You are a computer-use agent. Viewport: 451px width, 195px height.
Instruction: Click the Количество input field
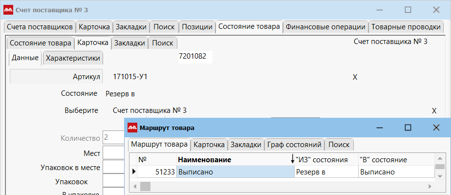click(114, 138)
